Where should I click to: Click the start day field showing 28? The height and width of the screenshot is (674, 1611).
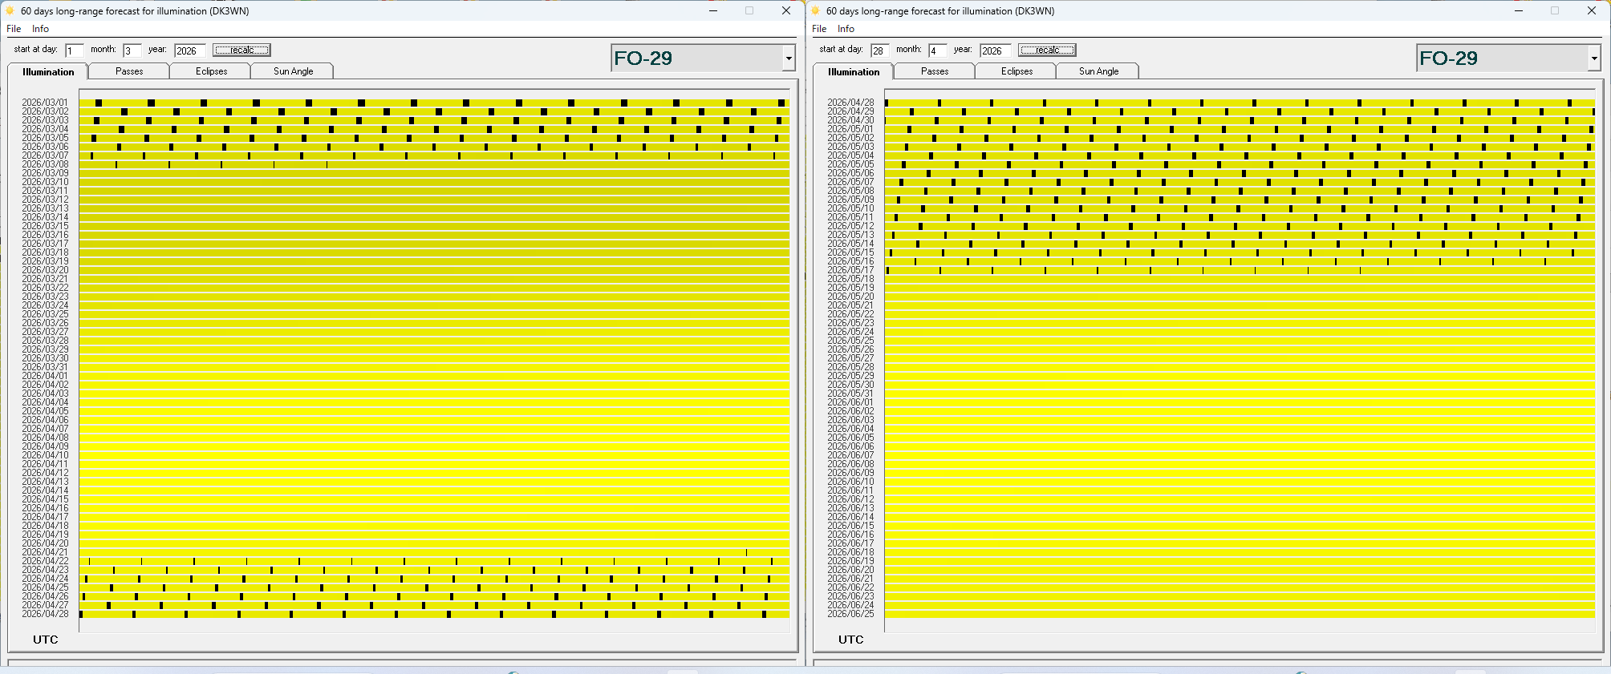pyautogui.click(x=879, y=50)
